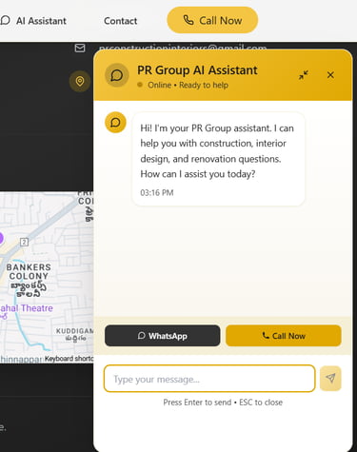Image resolution: width=357 pixels, height=452 pixels.
Task: Go to the Contact page link
Action: [121, 21]
